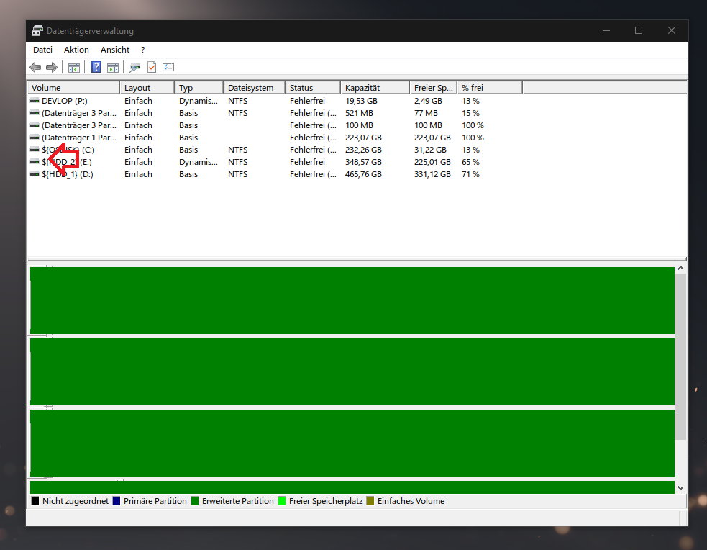
Task: Toggle the console tree pane toolbar icon
Action: (73, 68)
